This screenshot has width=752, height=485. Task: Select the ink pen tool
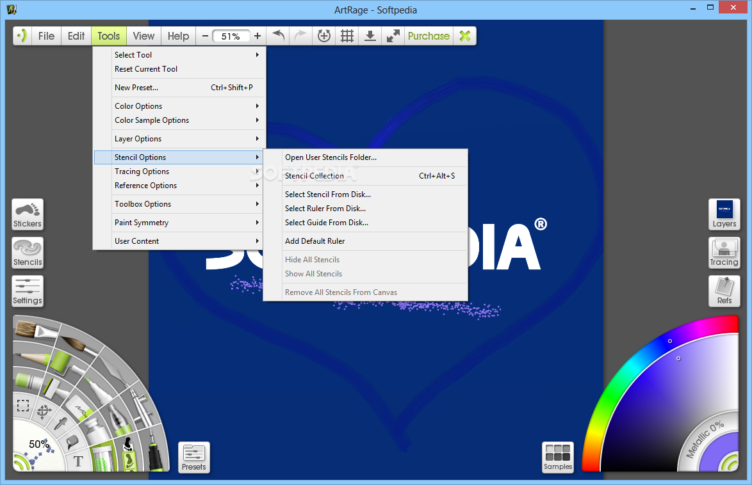[x=154, y=452]
